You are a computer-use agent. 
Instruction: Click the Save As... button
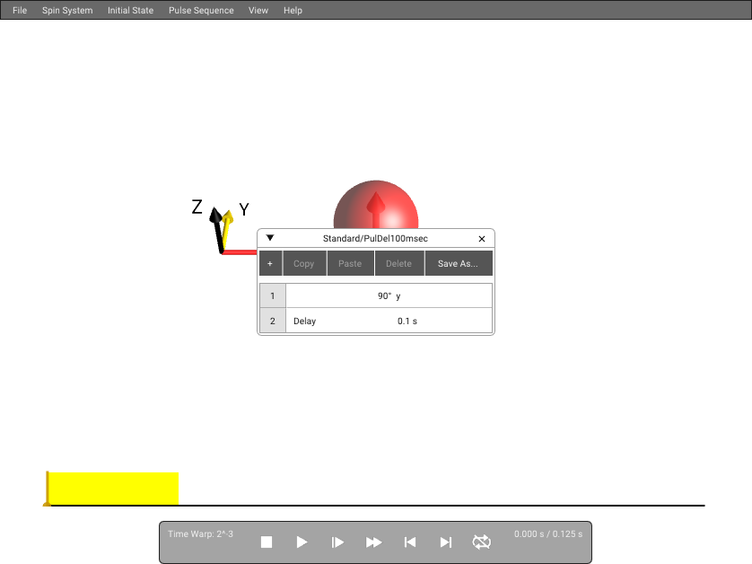(458, 263)
